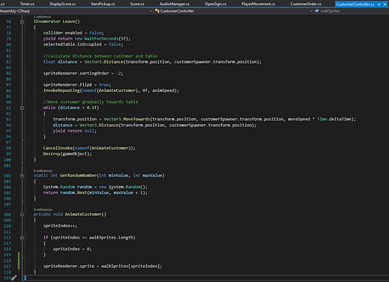Click 'spriteIndex++' on line 110
The image size is (389, 282).
coord(59,226)
